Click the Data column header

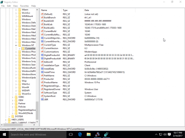pos(110,10)
